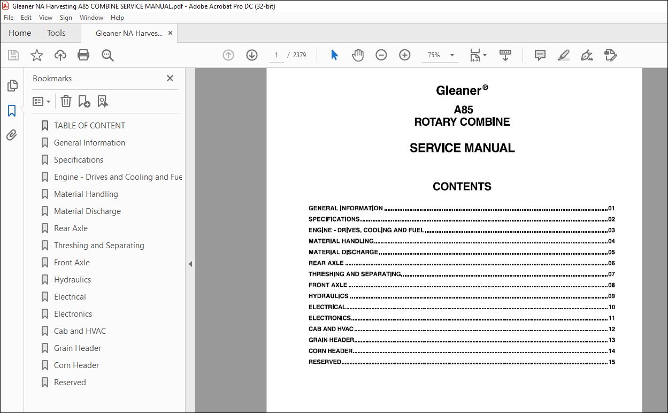The width and height of the screenshot is (668, 413).
Task: Open Threshing and Separating bookmark
Action: tap(99, 246)
